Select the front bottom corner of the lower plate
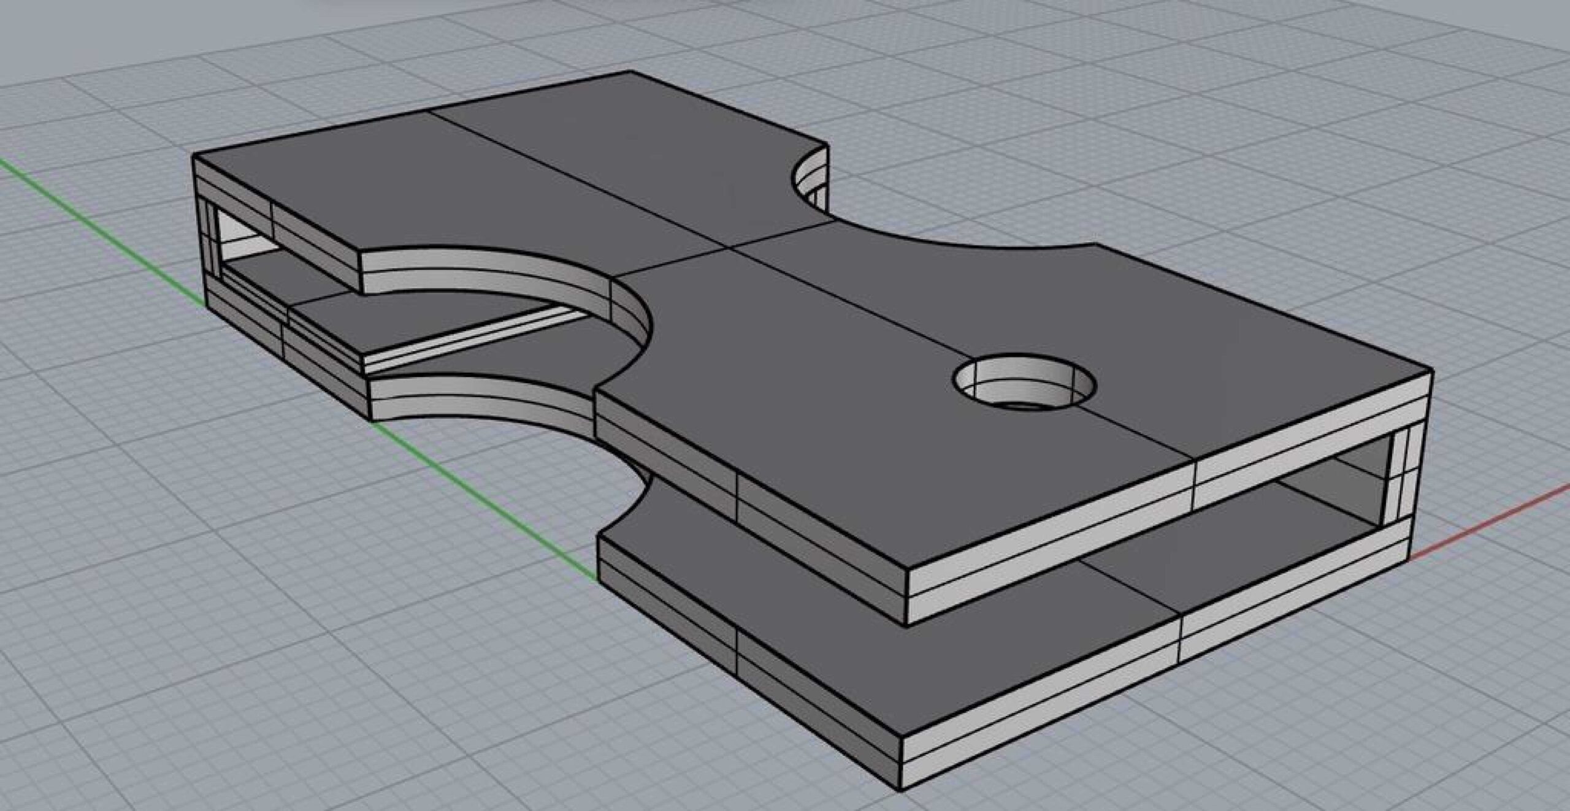This screenshot has width=1570, height=811. 900,790
